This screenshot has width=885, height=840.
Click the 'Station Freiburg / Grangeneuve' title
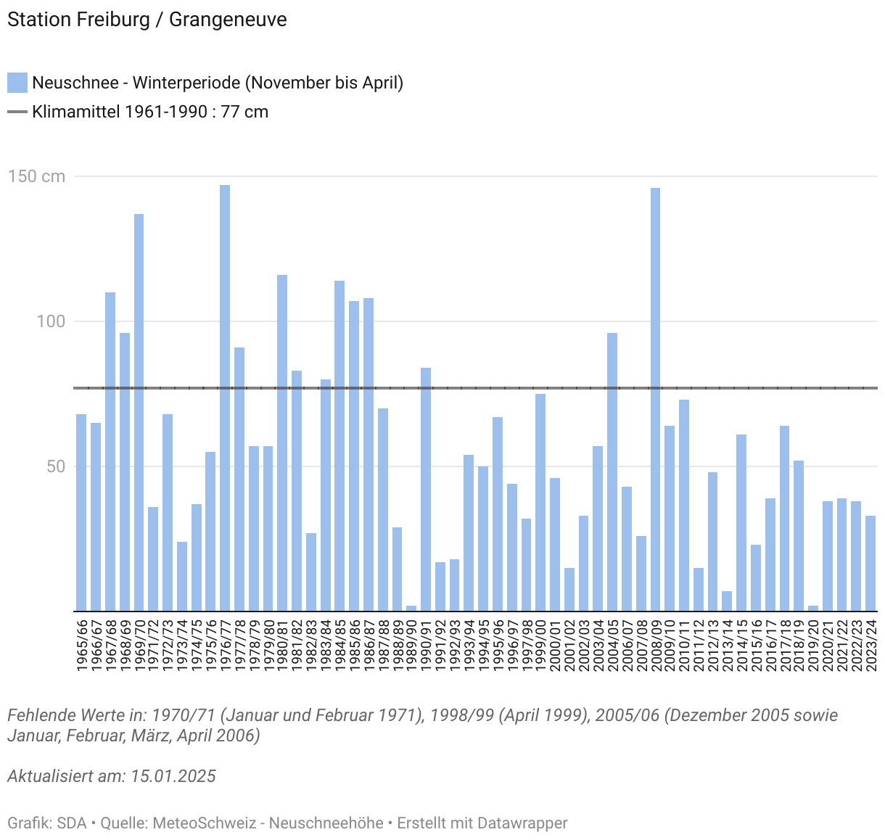[x=147, y=20]
